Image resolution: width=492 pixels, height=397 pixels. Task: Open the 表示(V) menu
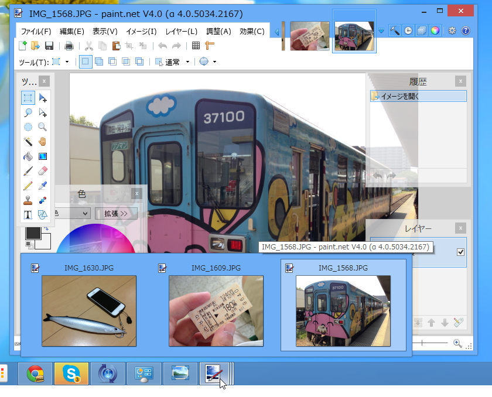pos(105,32)
